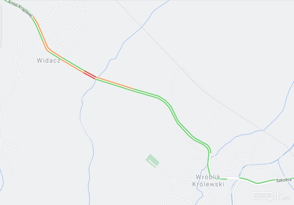Click the red congested traffic segment
The image size is (294, 205).
[90, 75]
